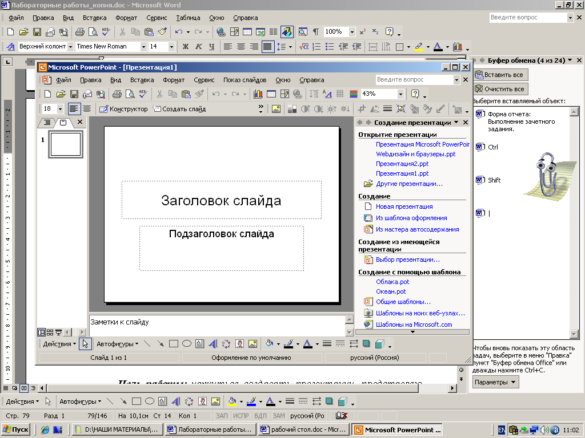Image resolution: width=585 pixels, height=438 pixels.
Task: Click 'Пуск' Start button on taskbar
Action: pyautogui.click(x=15, y=430)
